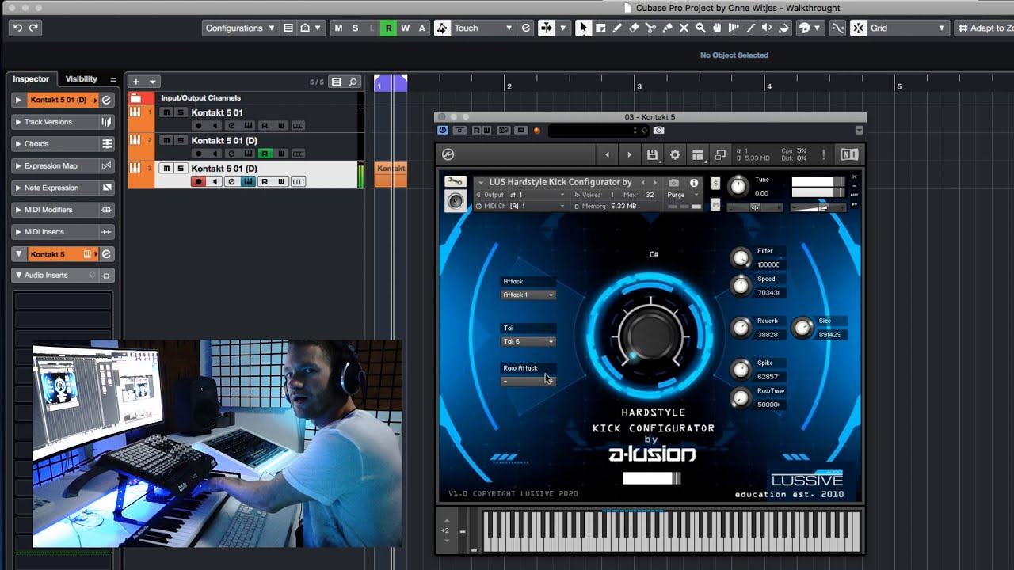Select the Mute X tool
The height and width of the screenshot is (570, 1014).
[x=684, y=28]
